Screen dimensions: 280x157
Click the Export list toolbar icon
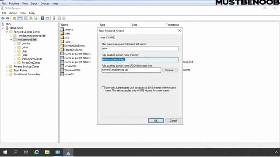(x=36, y=18)
